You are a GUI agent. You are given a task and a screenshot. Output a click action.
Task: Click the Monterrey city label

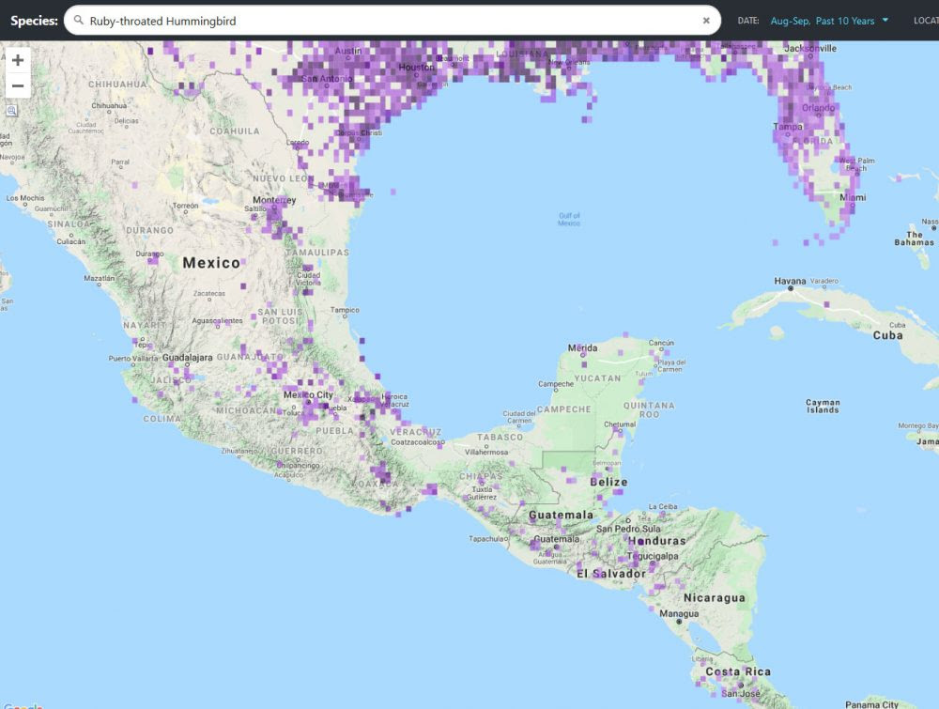coord(274,200)
